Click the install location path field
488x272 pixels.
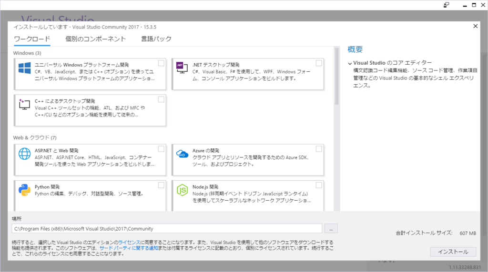(x=167, y=229)
